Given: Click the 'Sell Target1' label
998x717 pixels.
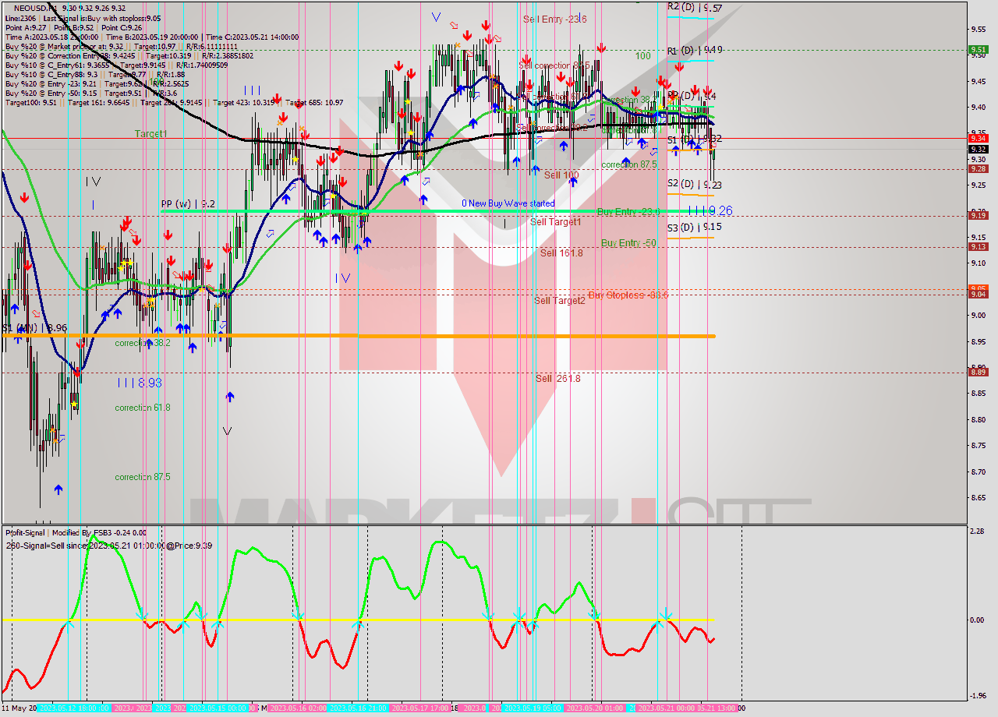Looking at the screenshot, I should 556,222.
